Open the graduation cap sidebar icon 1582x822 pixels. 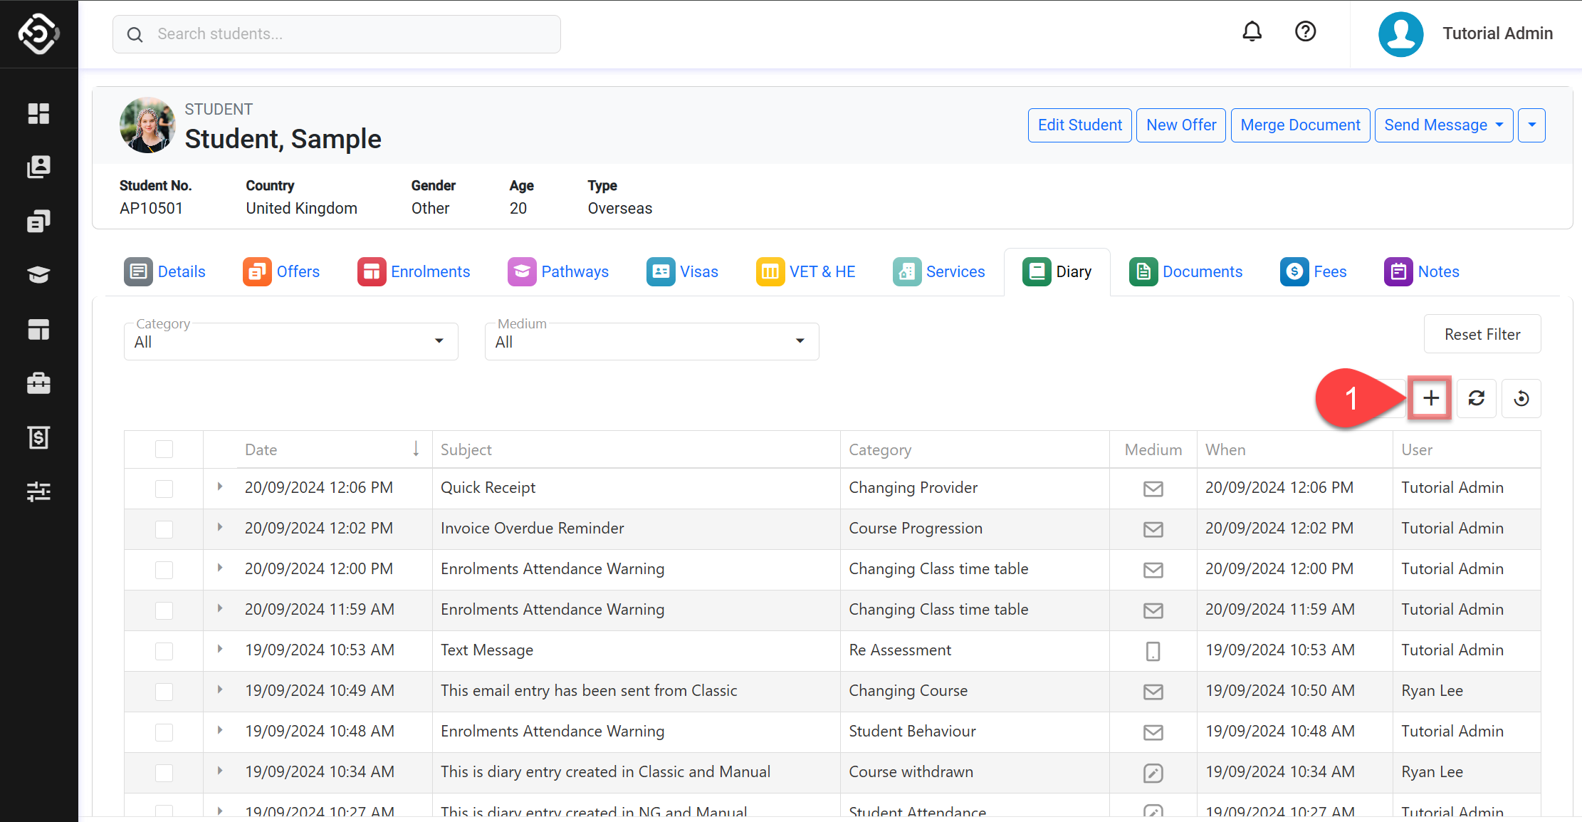tap(38, 275)
